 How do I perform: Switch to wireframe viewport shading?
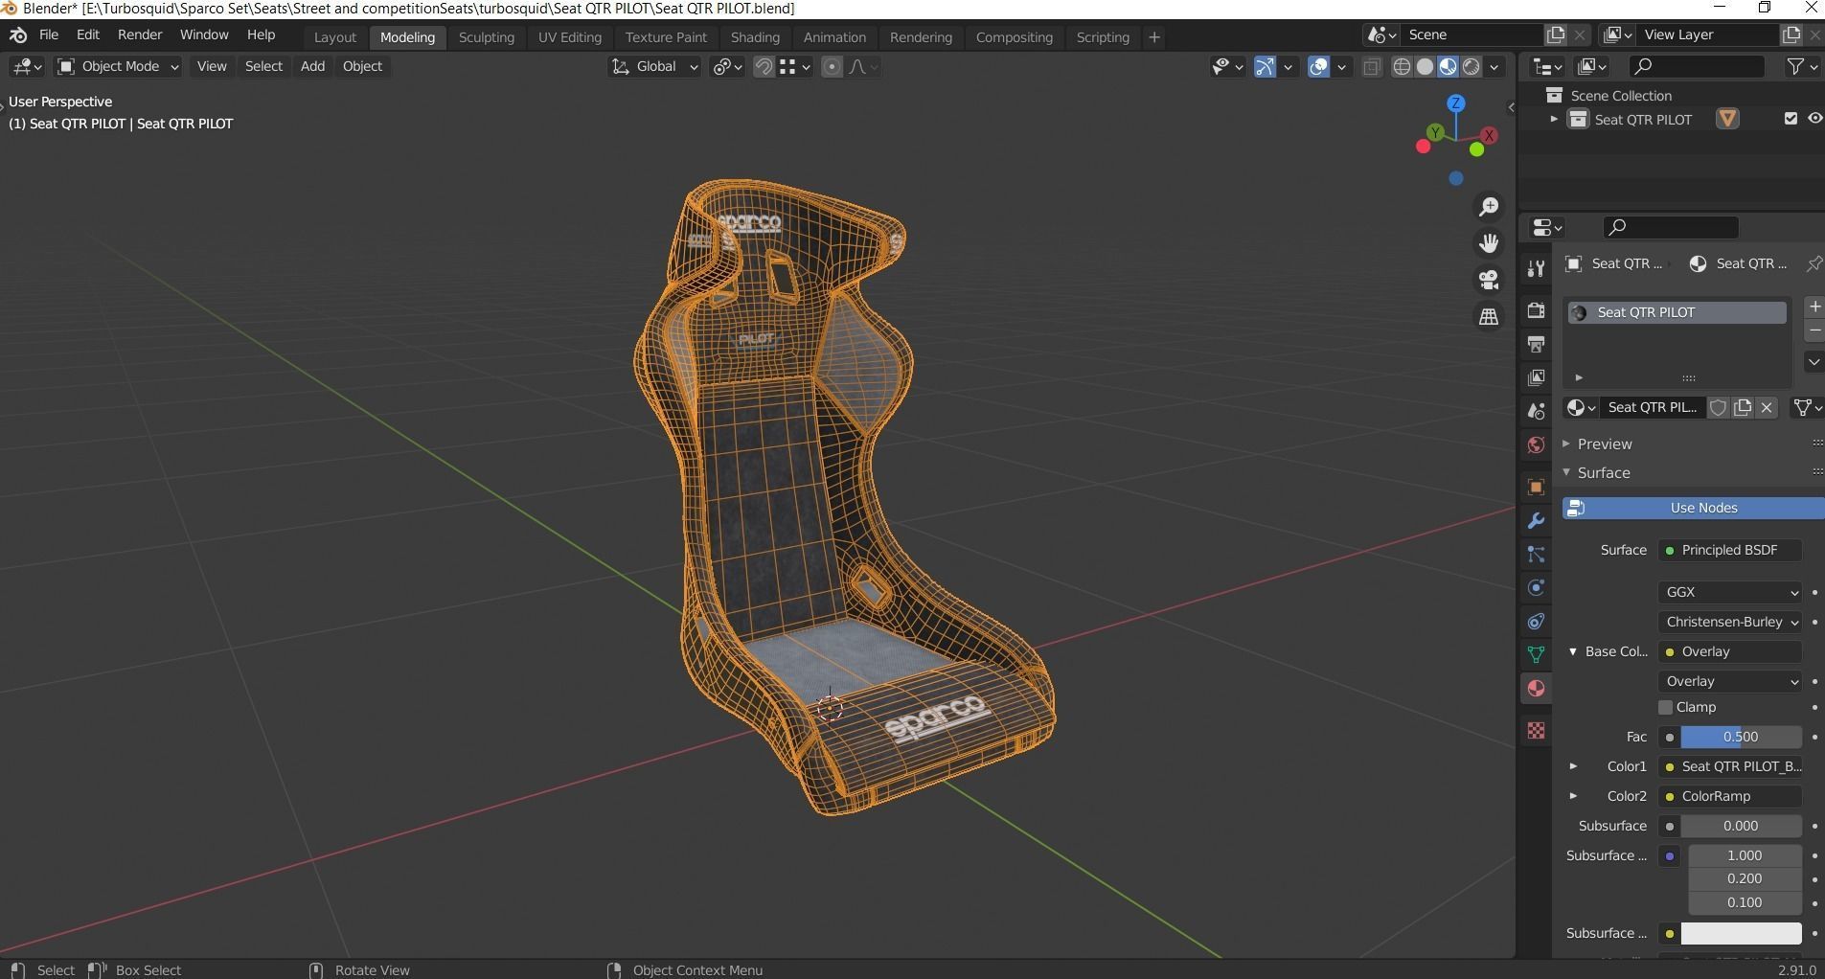coord(1402,66)
